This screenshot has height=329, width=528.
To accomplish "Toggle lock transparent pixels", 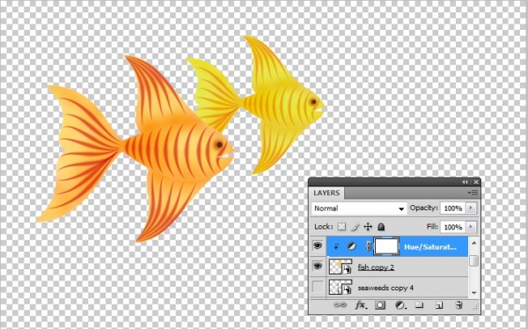I will [x=341, y=227].
